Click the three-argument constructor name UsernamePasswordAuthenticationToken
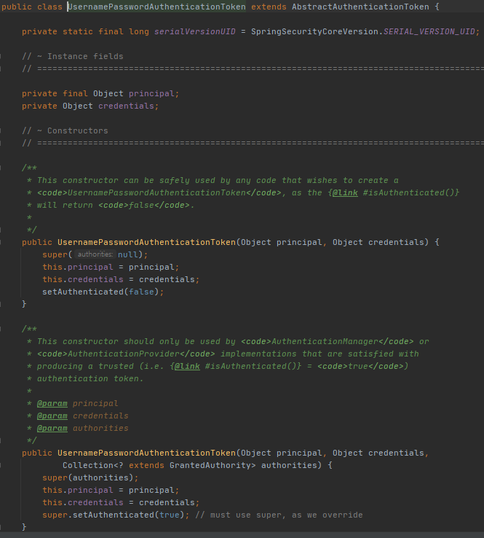Image resolution: width=484 pixels, height=538 pixels. pos(146,453)
